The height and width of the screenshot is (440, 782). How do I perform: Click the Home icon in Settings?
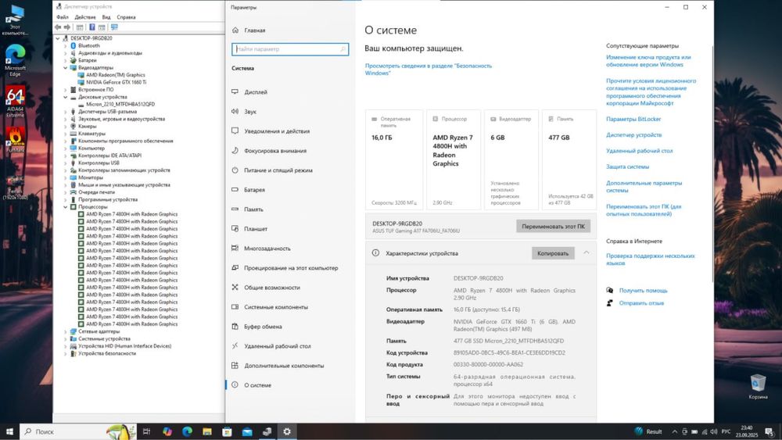[235, 30]
